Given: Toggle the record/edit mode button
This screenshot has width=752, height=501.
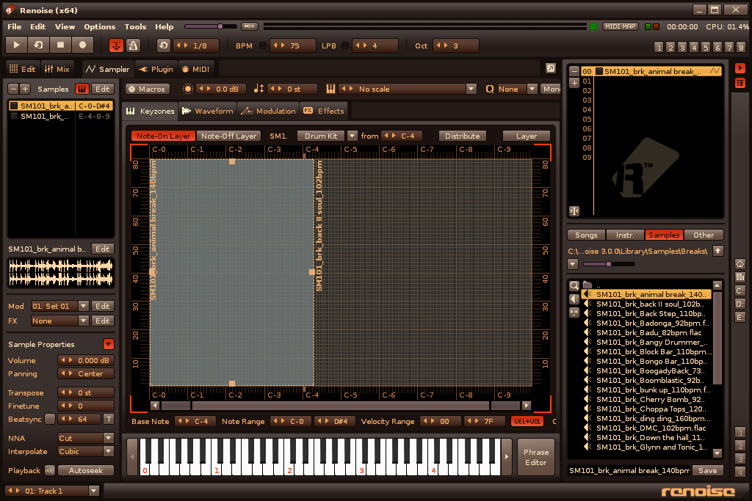Looking at the screenshot, I should coord(82,45).
